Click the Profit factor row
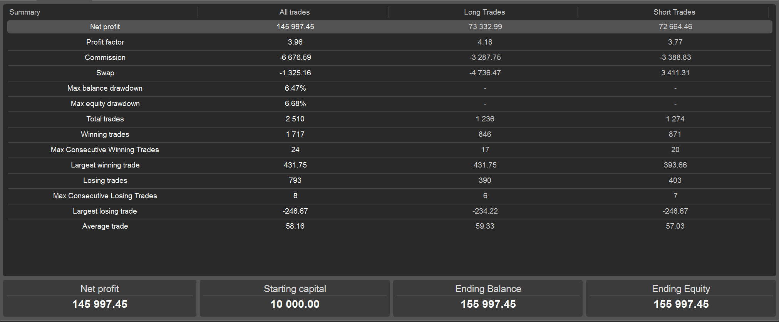The width and height of the screenshot is (779, 322). (105, 42)
